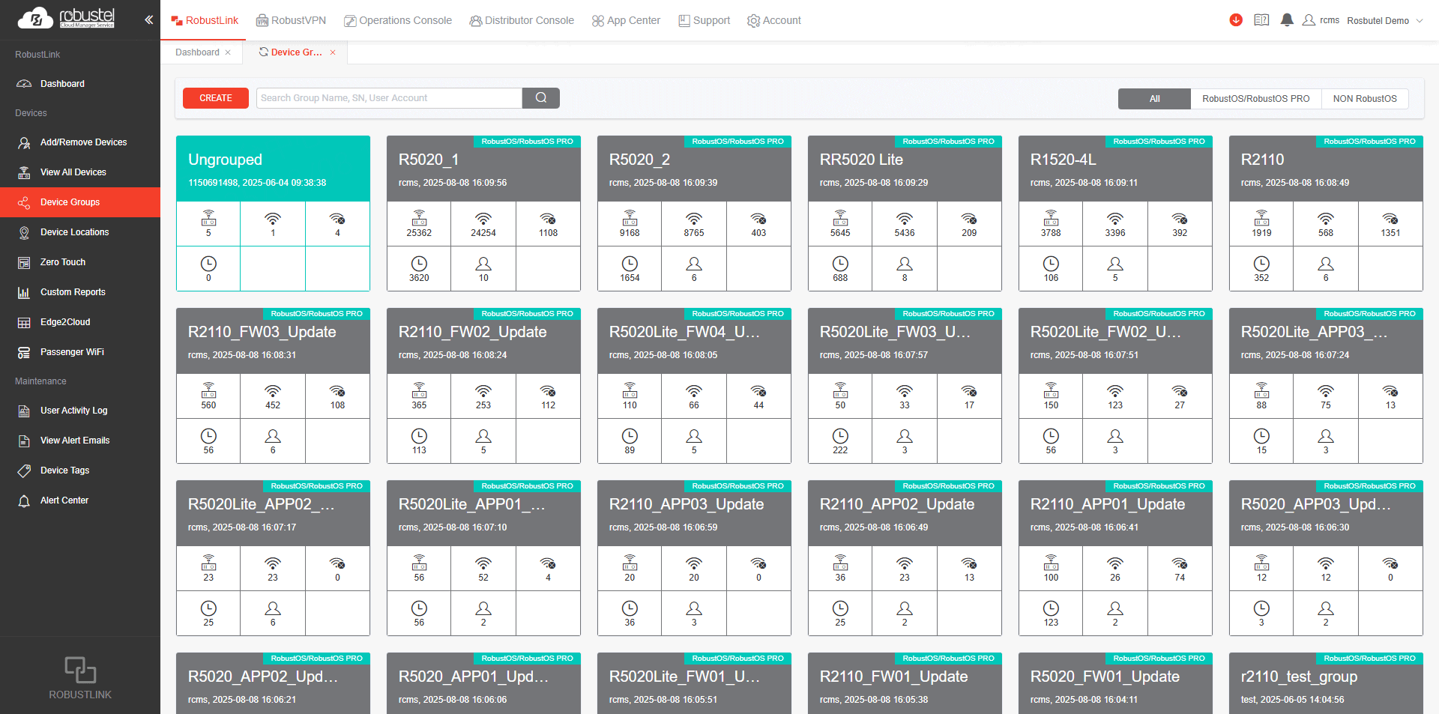The image size is (1439, 714).
Task: Open the RobustVPN top menu
Action: point(291,20)
